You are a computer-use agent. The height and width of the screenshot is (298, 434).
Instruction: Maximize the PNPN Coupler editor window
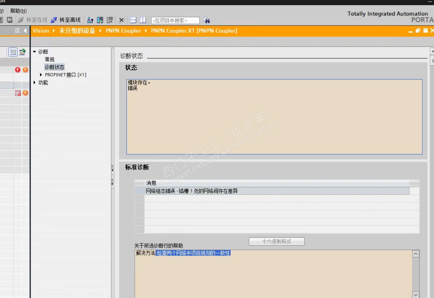[425, 31]
